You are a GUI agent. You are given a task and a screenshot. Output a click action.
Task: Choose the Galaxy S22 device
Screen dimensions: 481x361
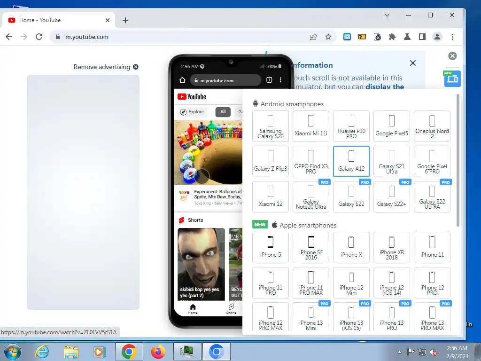[351, 197]
